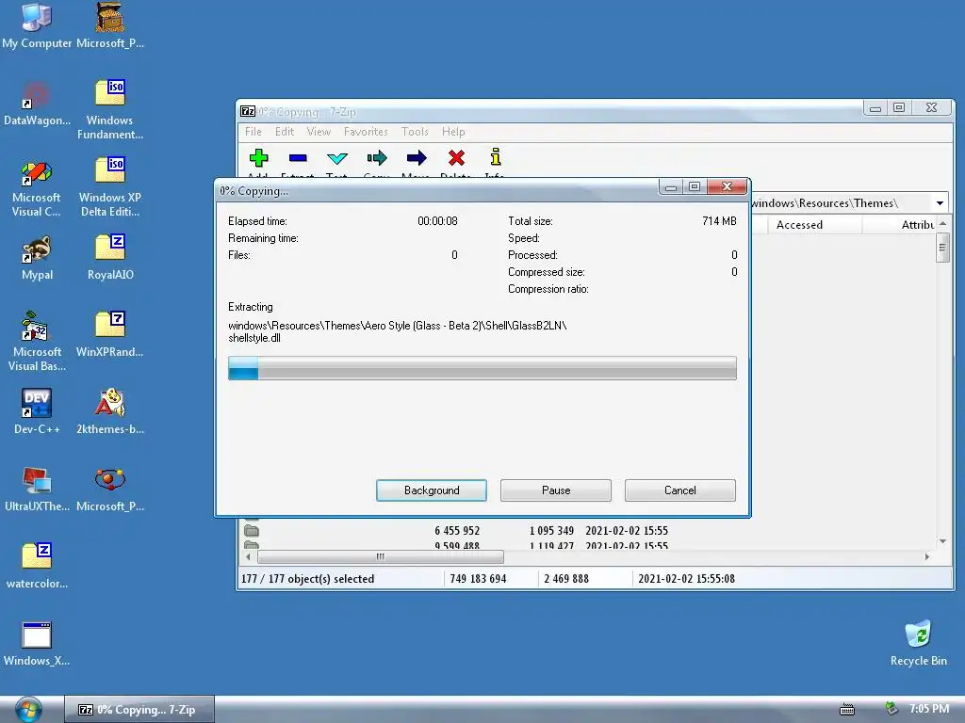Open the Recycle Bin icon
Screen dimensions: 965x723
918,642
